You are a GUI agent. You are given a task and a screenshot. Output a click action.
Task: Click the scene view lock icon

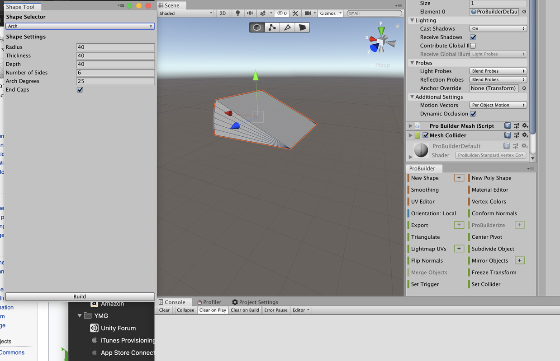398,26
